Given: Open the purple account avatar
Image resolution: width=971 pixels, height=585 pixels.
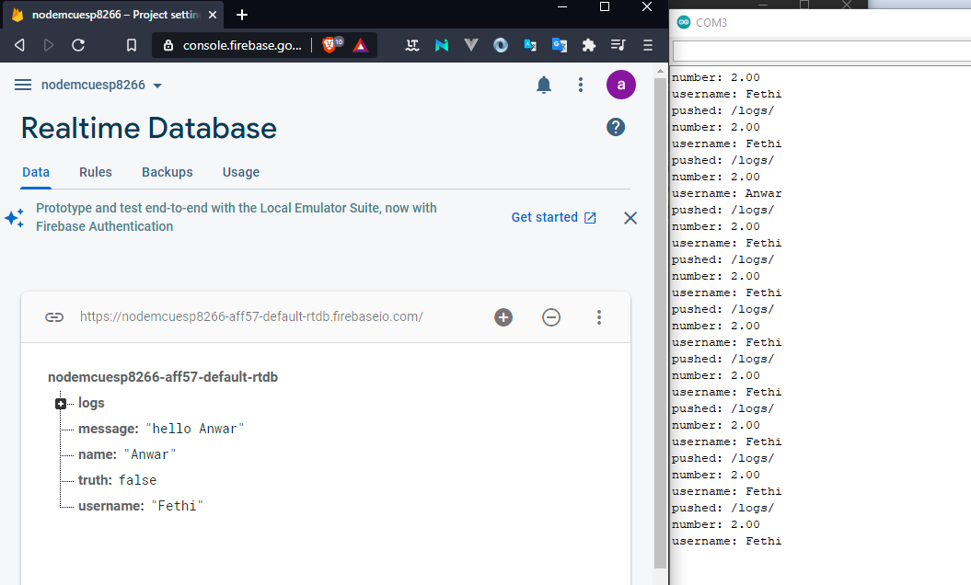Looking at the screenshot, I should tap(621, 85).
